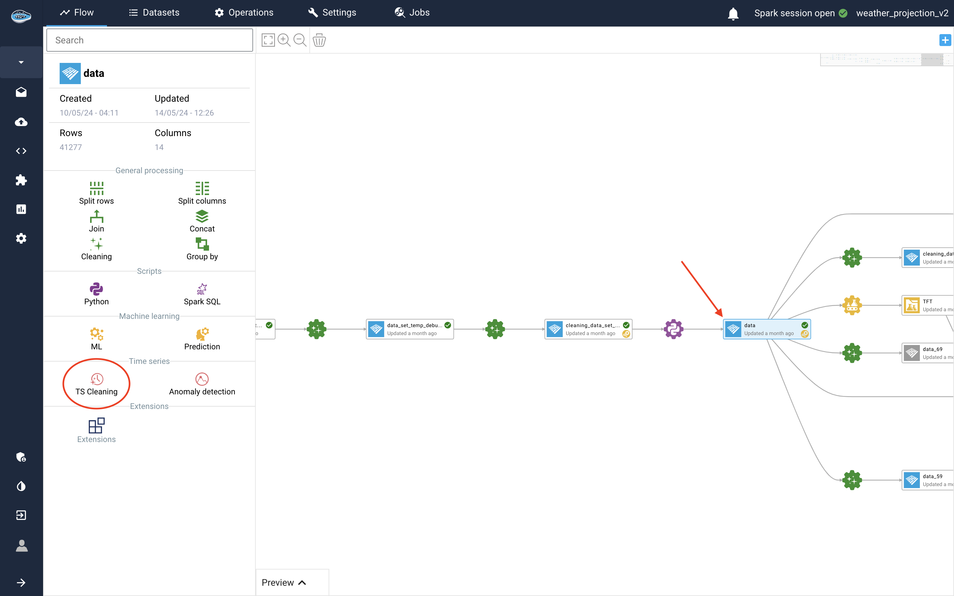Expand the Preview panel
The height and width of the screenshot is (596, 954).
coord(284,582)
